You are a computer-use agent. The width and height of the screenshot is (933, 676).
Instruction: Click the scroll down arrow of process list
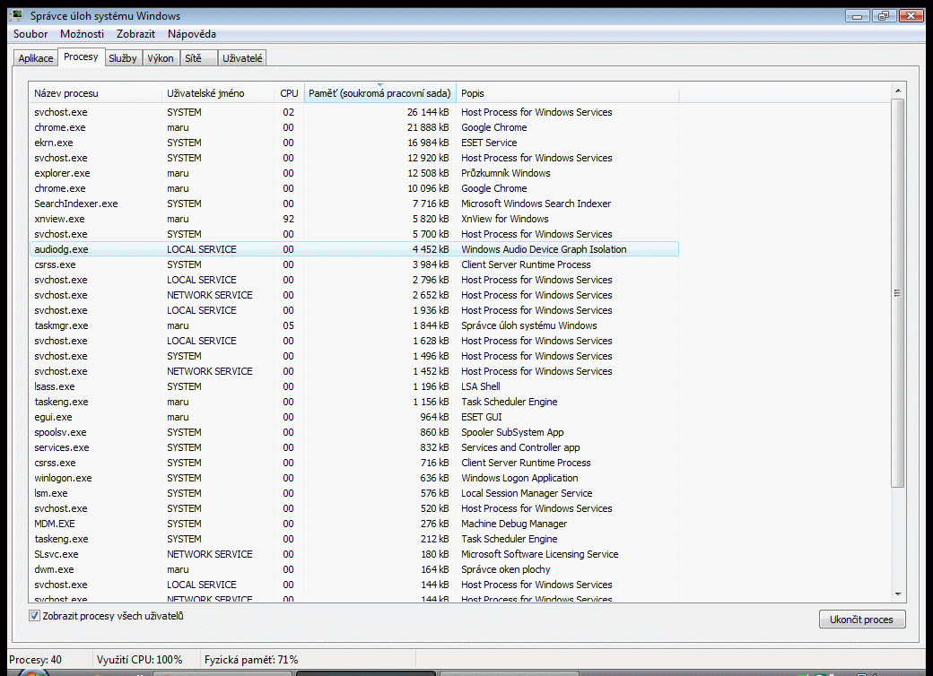click(898, 594)
